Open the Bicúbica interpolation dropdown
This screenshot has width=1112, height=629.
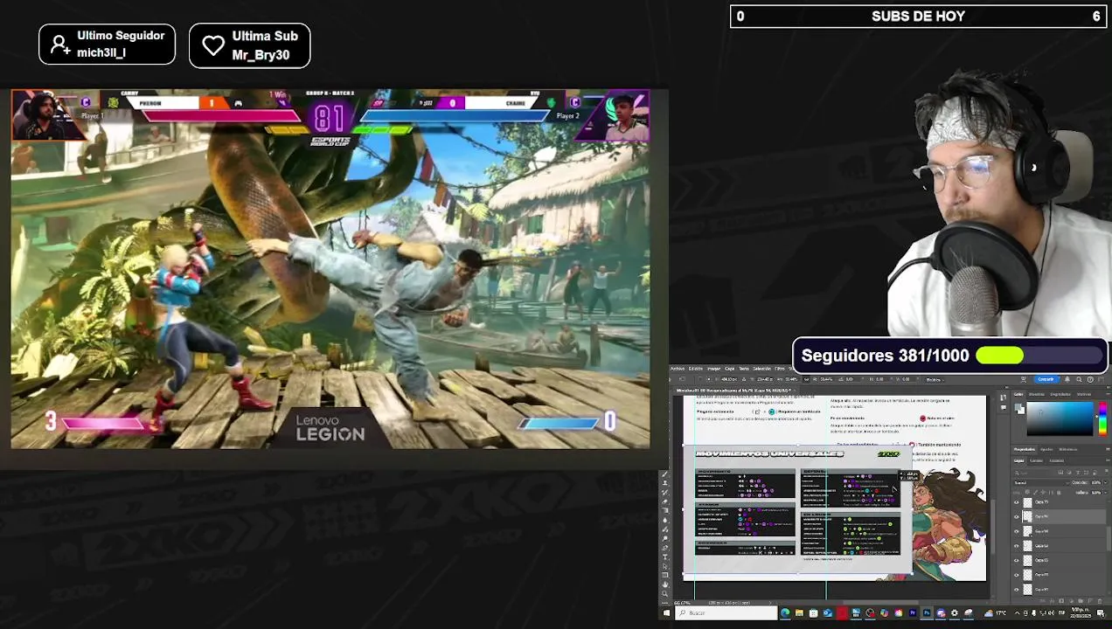point(935,380)
